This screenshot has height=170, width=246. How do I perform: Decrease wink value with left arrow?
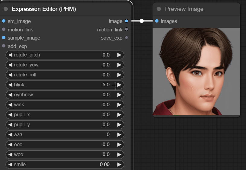[10, 105]
